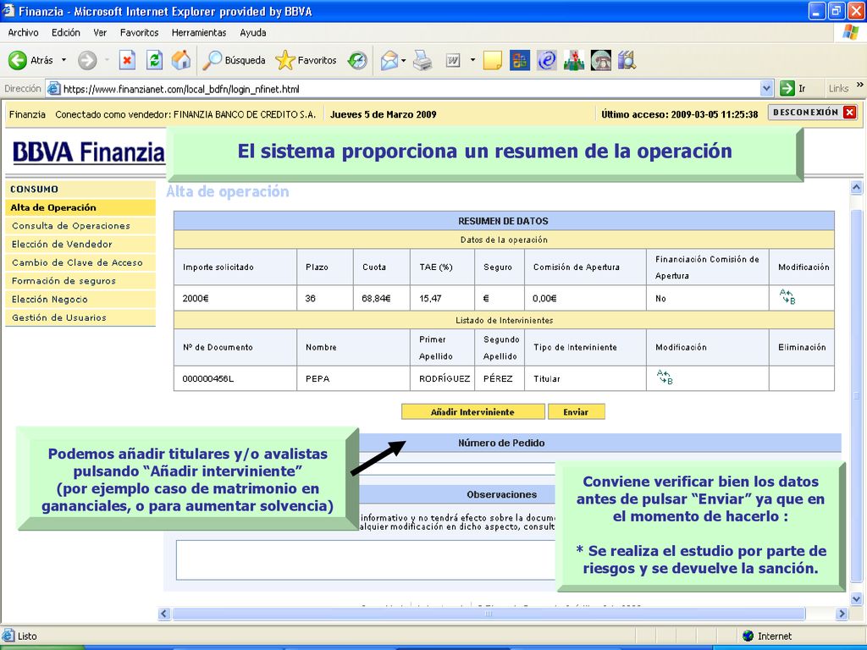Click the Atrás back arrow icon

click(x=17, y=60)
